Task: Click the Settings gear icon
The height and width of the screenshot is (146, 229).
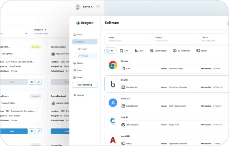Action: [x=75, y=95]
